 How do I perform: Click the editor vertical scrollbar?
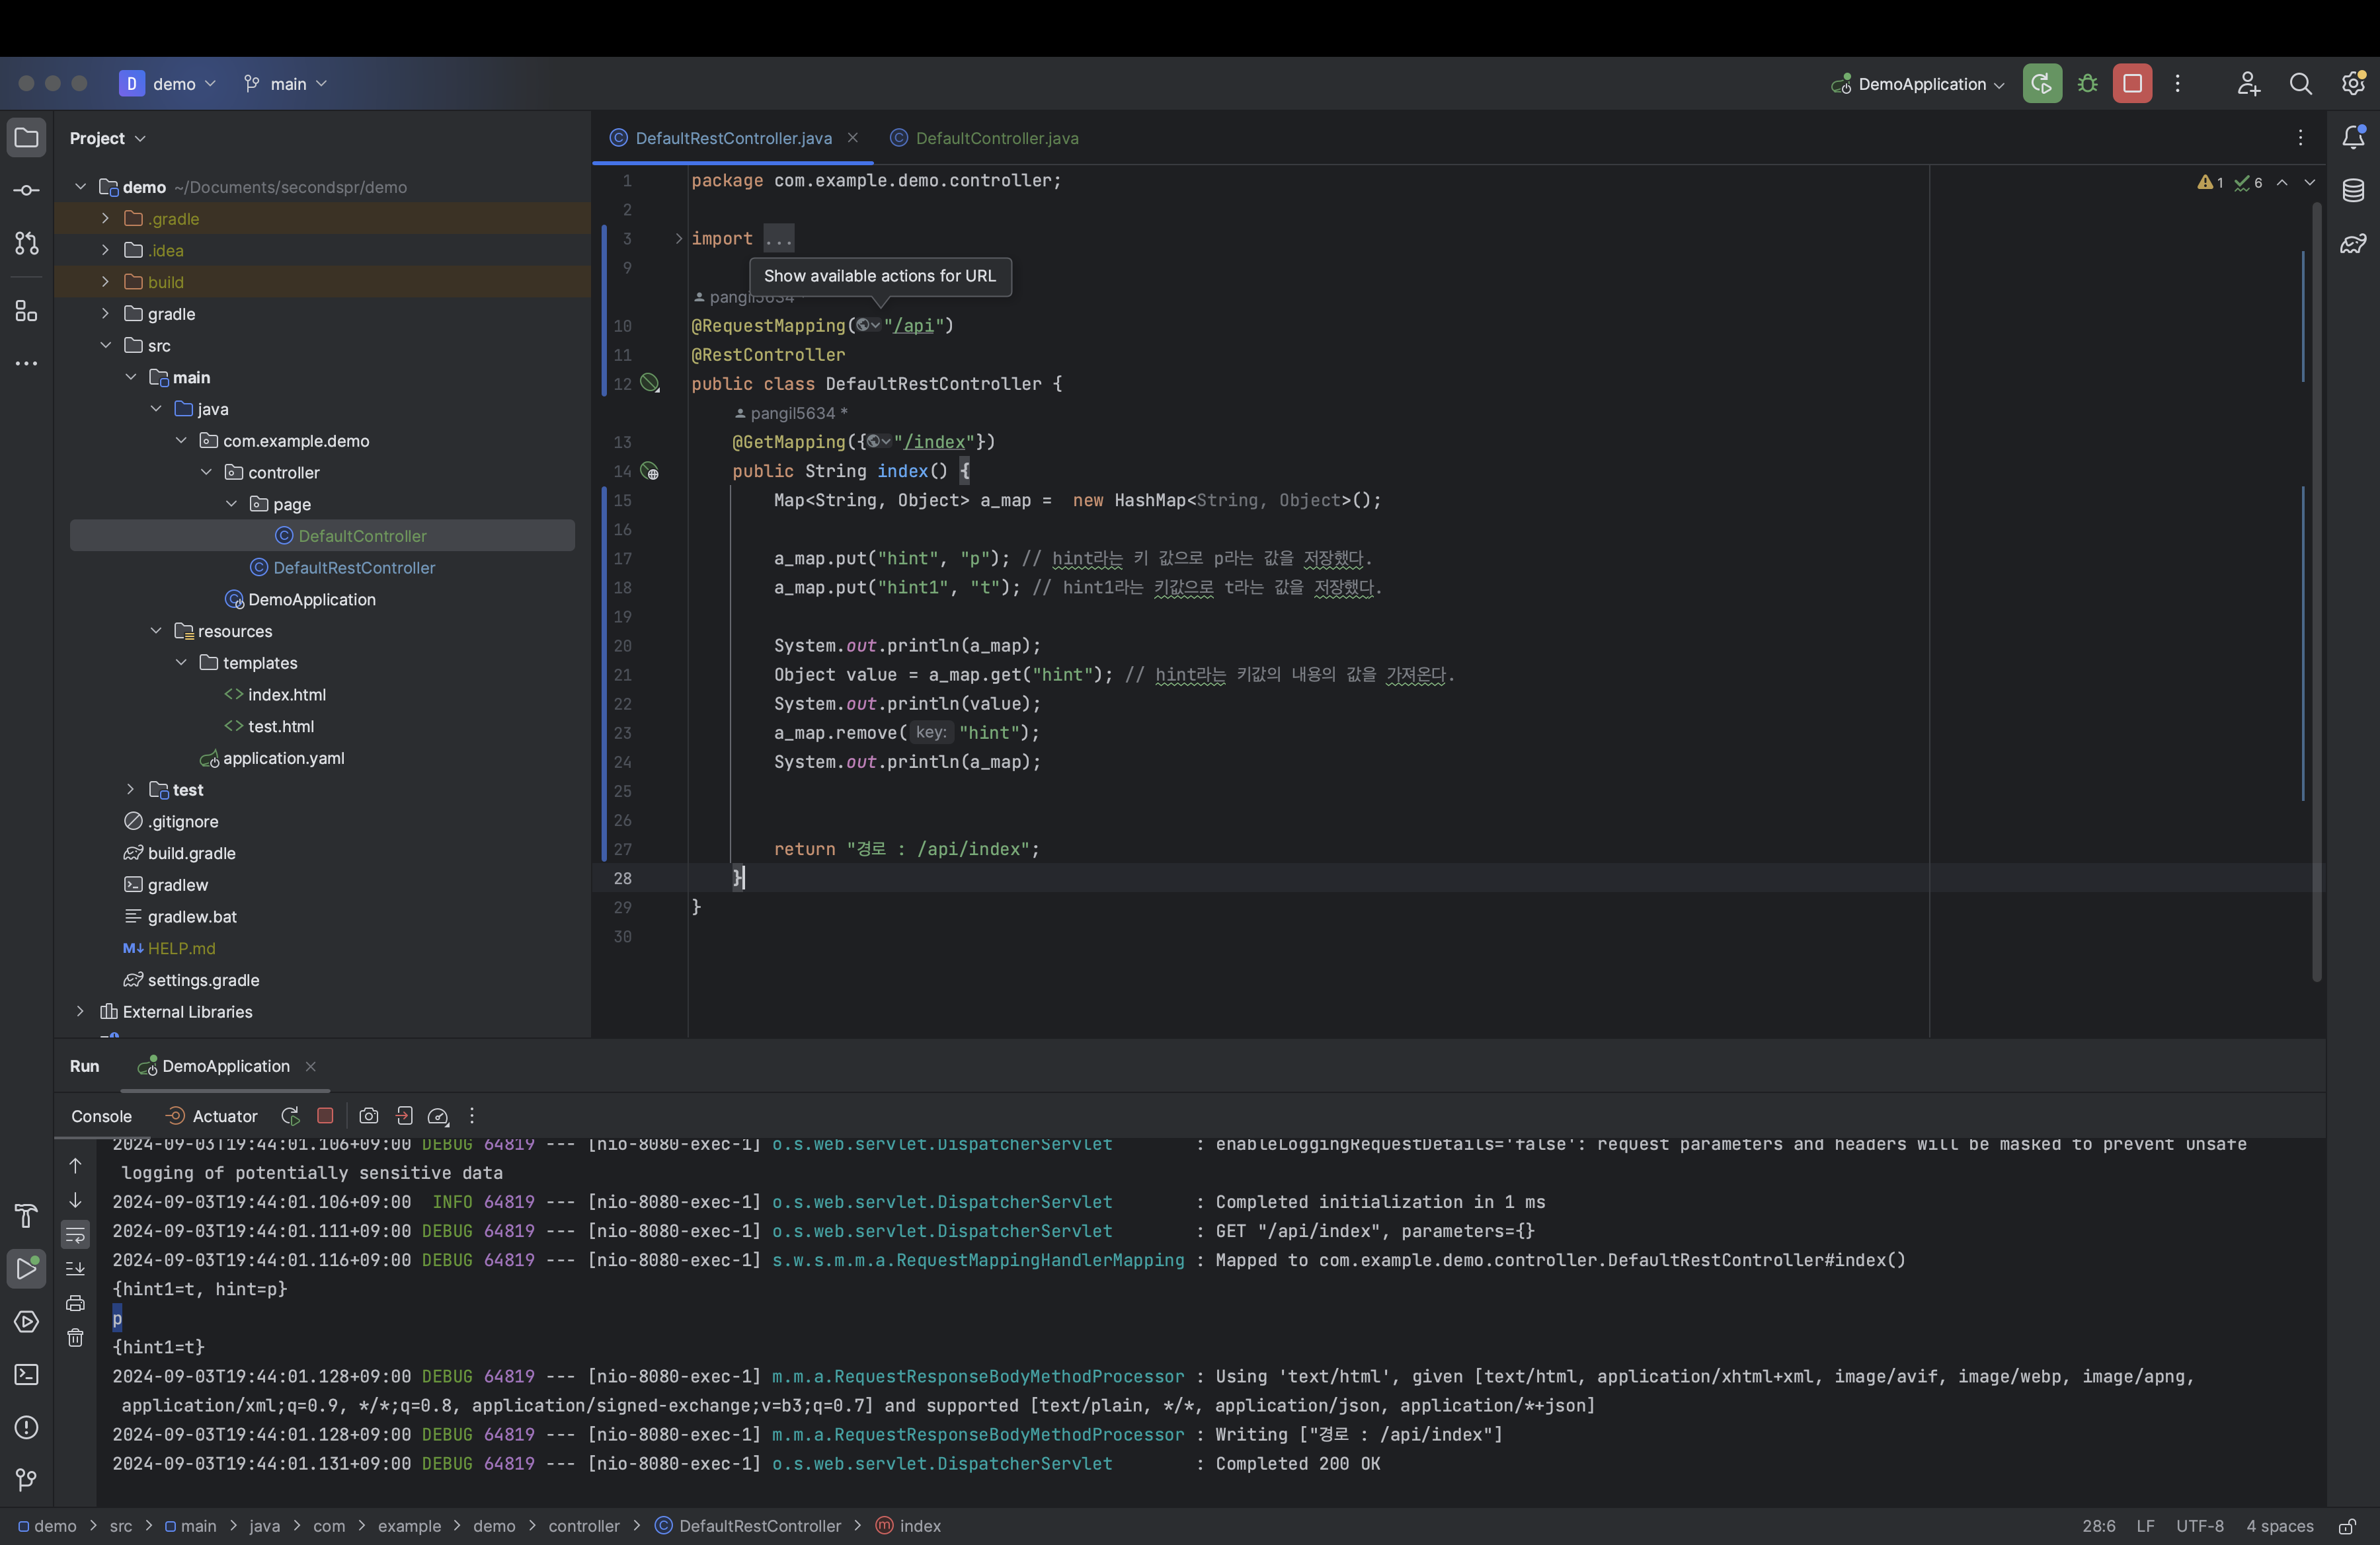click(x=2316, y=589)
